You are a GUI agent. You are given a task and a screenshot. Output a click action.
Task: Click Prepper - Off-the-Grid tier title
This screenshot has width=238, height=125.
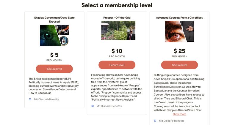pos(117,18)
